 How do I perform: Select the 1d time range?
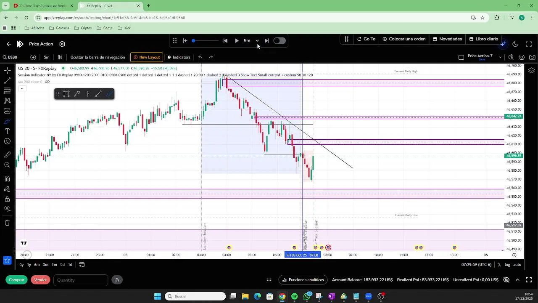tap(70, 265)
